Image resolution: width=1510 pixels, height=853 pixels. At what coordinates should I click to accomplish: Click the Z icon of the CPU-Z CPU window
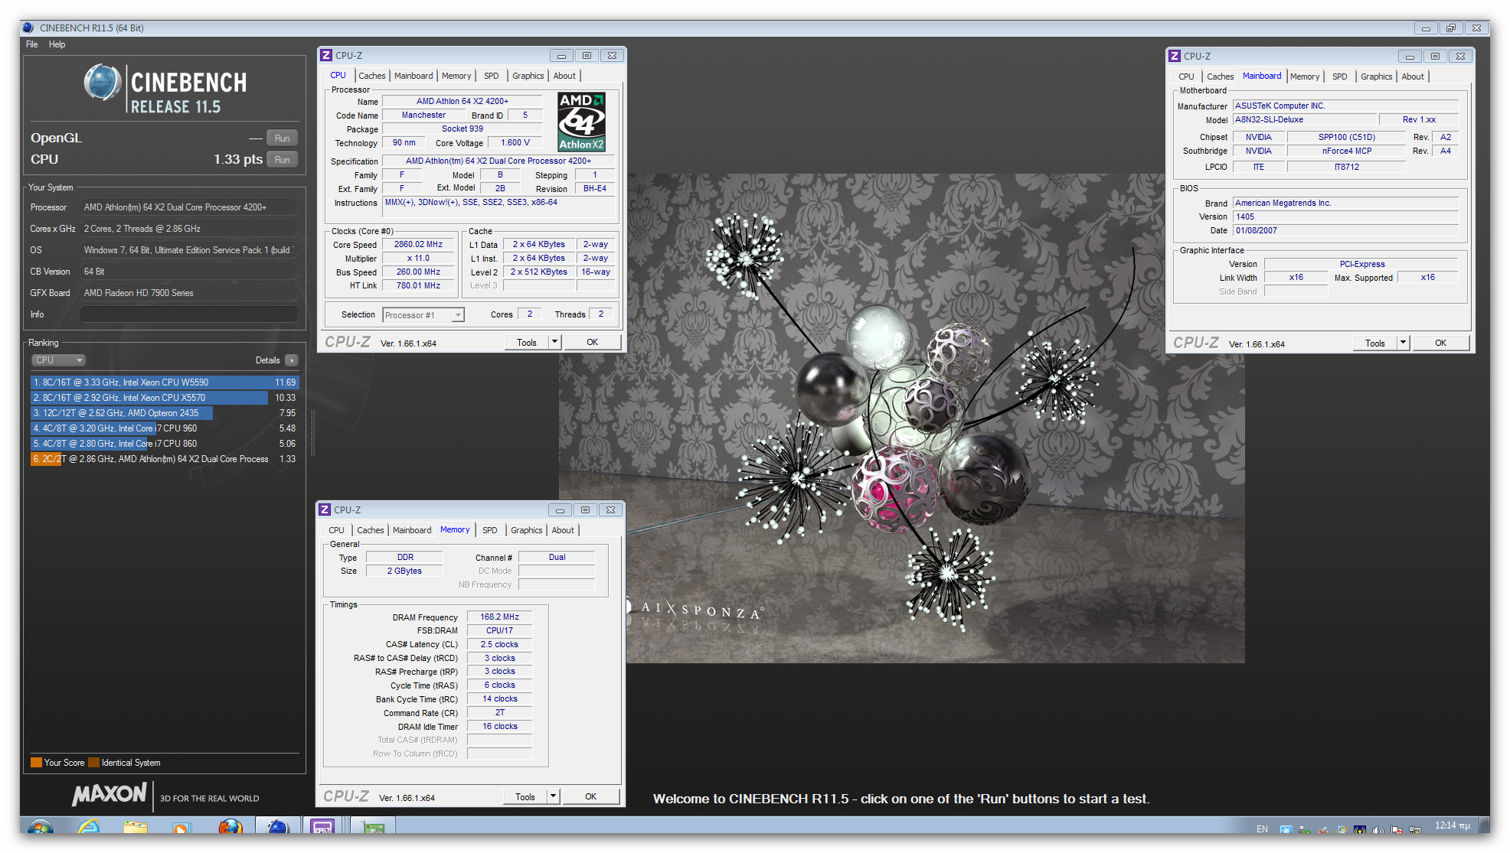(x=325, y=55)
